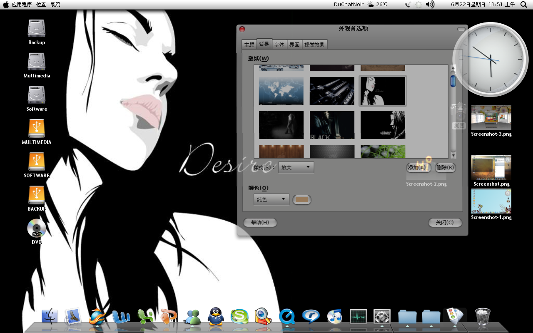The image size is (533, 333).
Task: Open the appearance preferences dock icon
Action: pyautogui.click(x=455, y=316)
